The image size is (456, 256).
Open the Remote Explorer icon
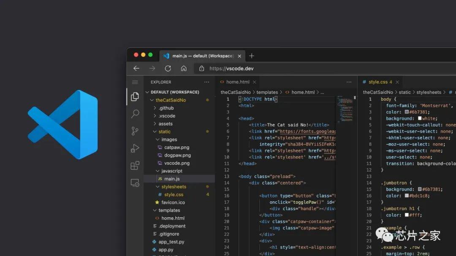coord(135,183)
